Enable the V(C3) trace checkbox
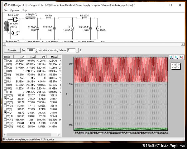187x149 pixels. point(5,102)
